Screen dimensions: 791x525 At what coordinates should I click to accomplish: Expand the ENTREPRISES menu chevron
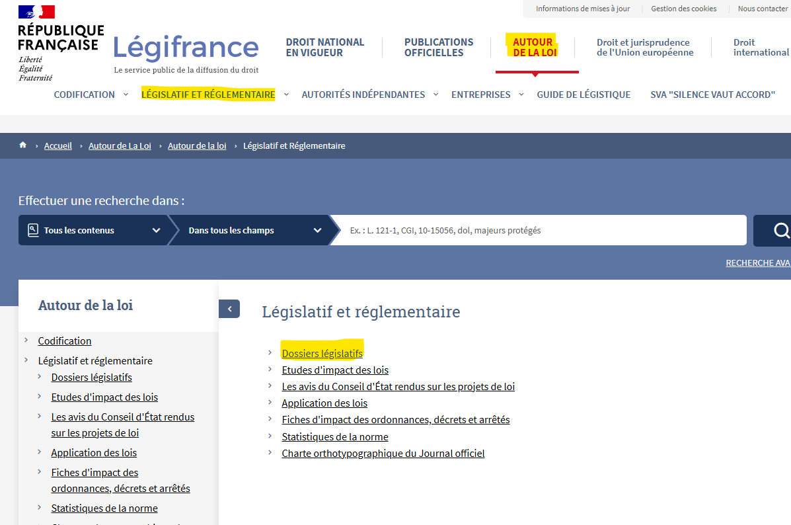point(522,95)
